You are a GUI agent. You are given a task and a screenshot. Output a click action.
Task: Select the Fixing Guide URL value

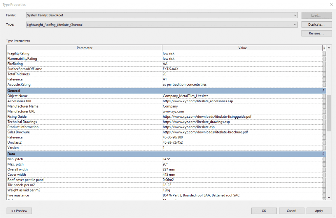[x=242, y=117]
